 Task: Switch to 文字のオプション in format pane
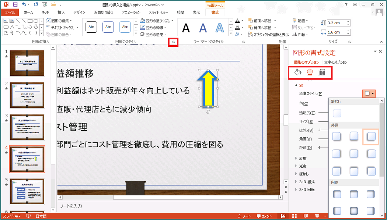click(336, 62)
